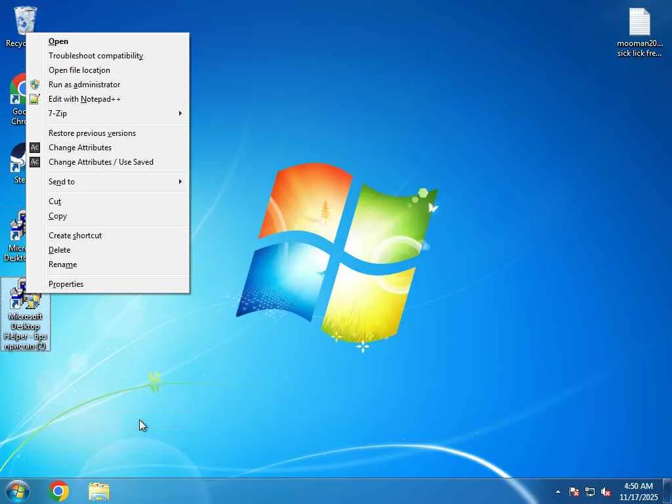
Task: Click the Show desktop button
Action: click(x=667, y=491)
